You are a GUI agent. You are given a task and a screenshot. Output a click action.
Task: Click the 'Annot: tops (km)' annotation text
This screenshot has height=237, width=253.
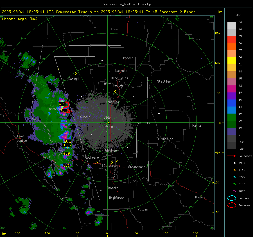(x=20, y=19)
